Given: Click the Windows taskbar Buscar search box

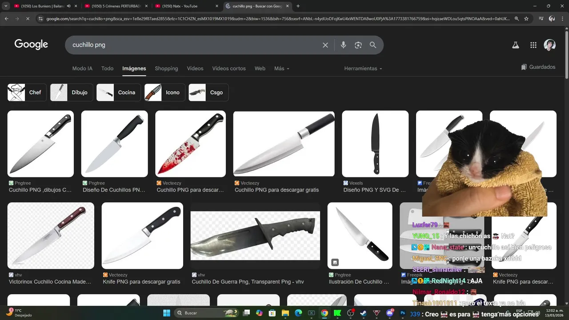Looking at the screenshot, I should pyautogui.click(x=207, y=313).
